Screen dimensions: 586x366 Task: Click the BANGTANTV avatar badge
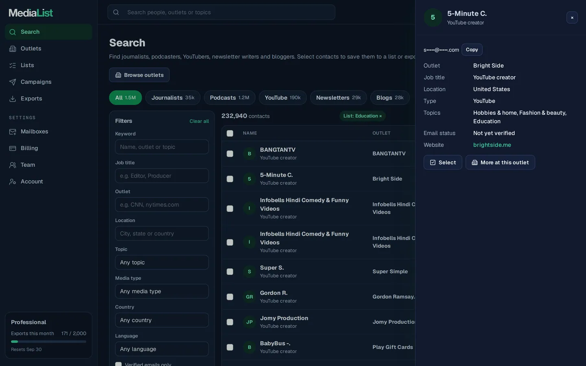[x=249, y=153]
